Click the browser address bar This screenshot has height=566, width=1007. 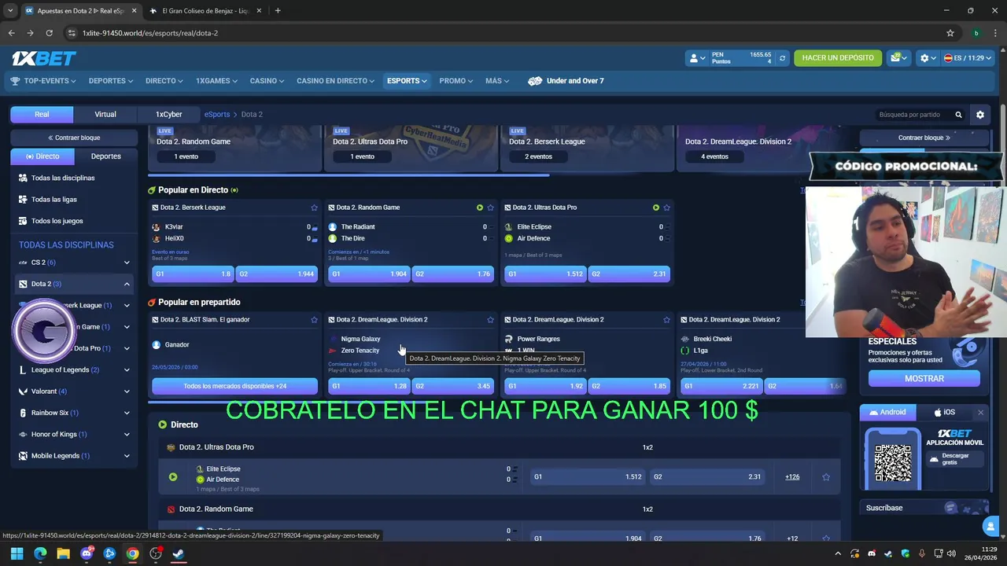(503, 33)
